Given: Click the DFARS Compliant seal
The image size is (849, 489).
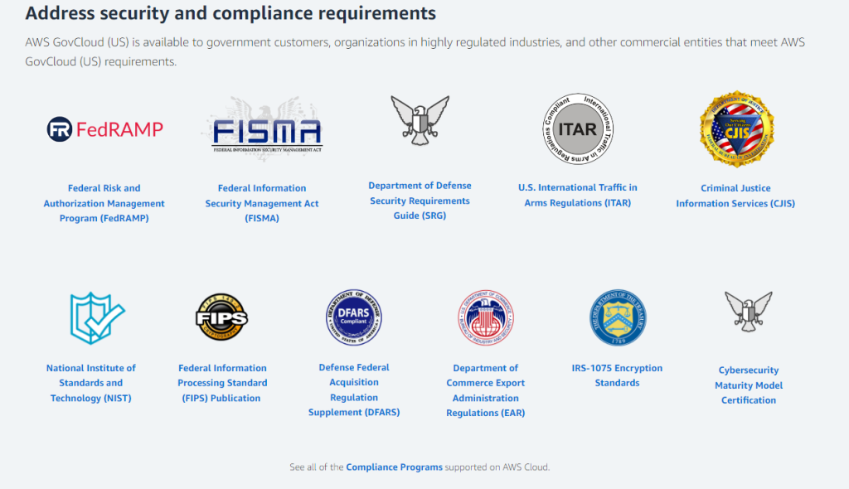Looking at the screenshot, I should [x=353, y=317].
